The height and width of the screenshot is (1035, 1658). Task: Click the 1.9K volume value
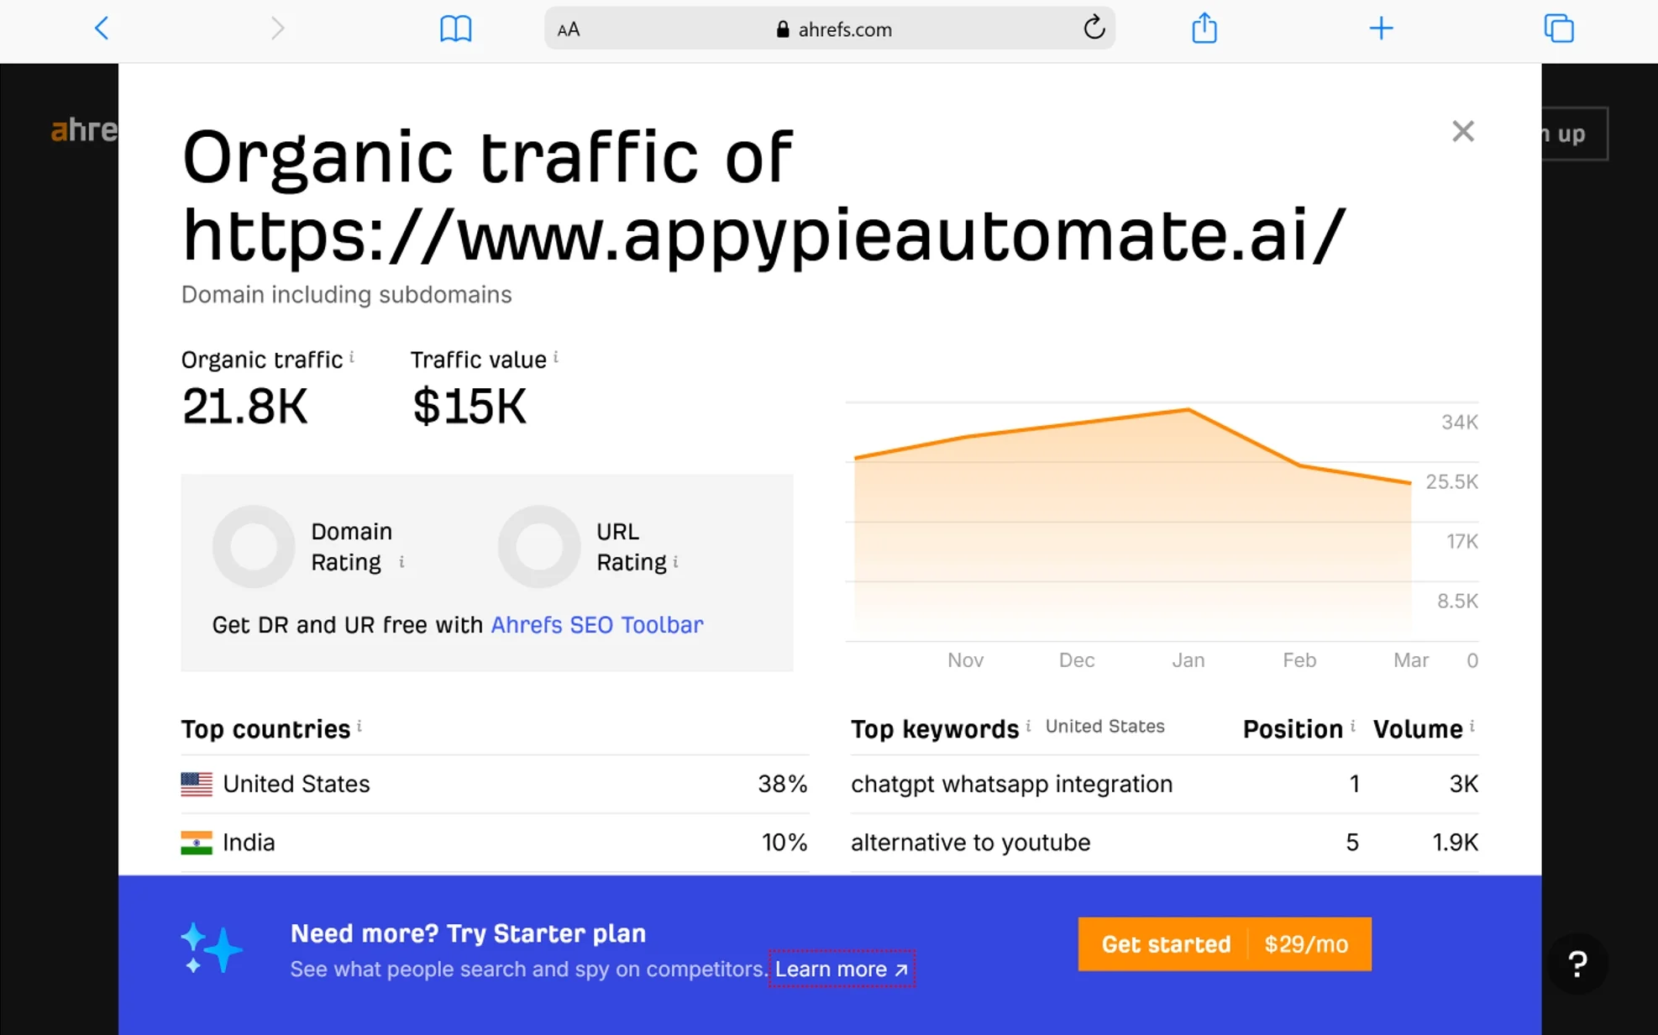coord(1455,843)
